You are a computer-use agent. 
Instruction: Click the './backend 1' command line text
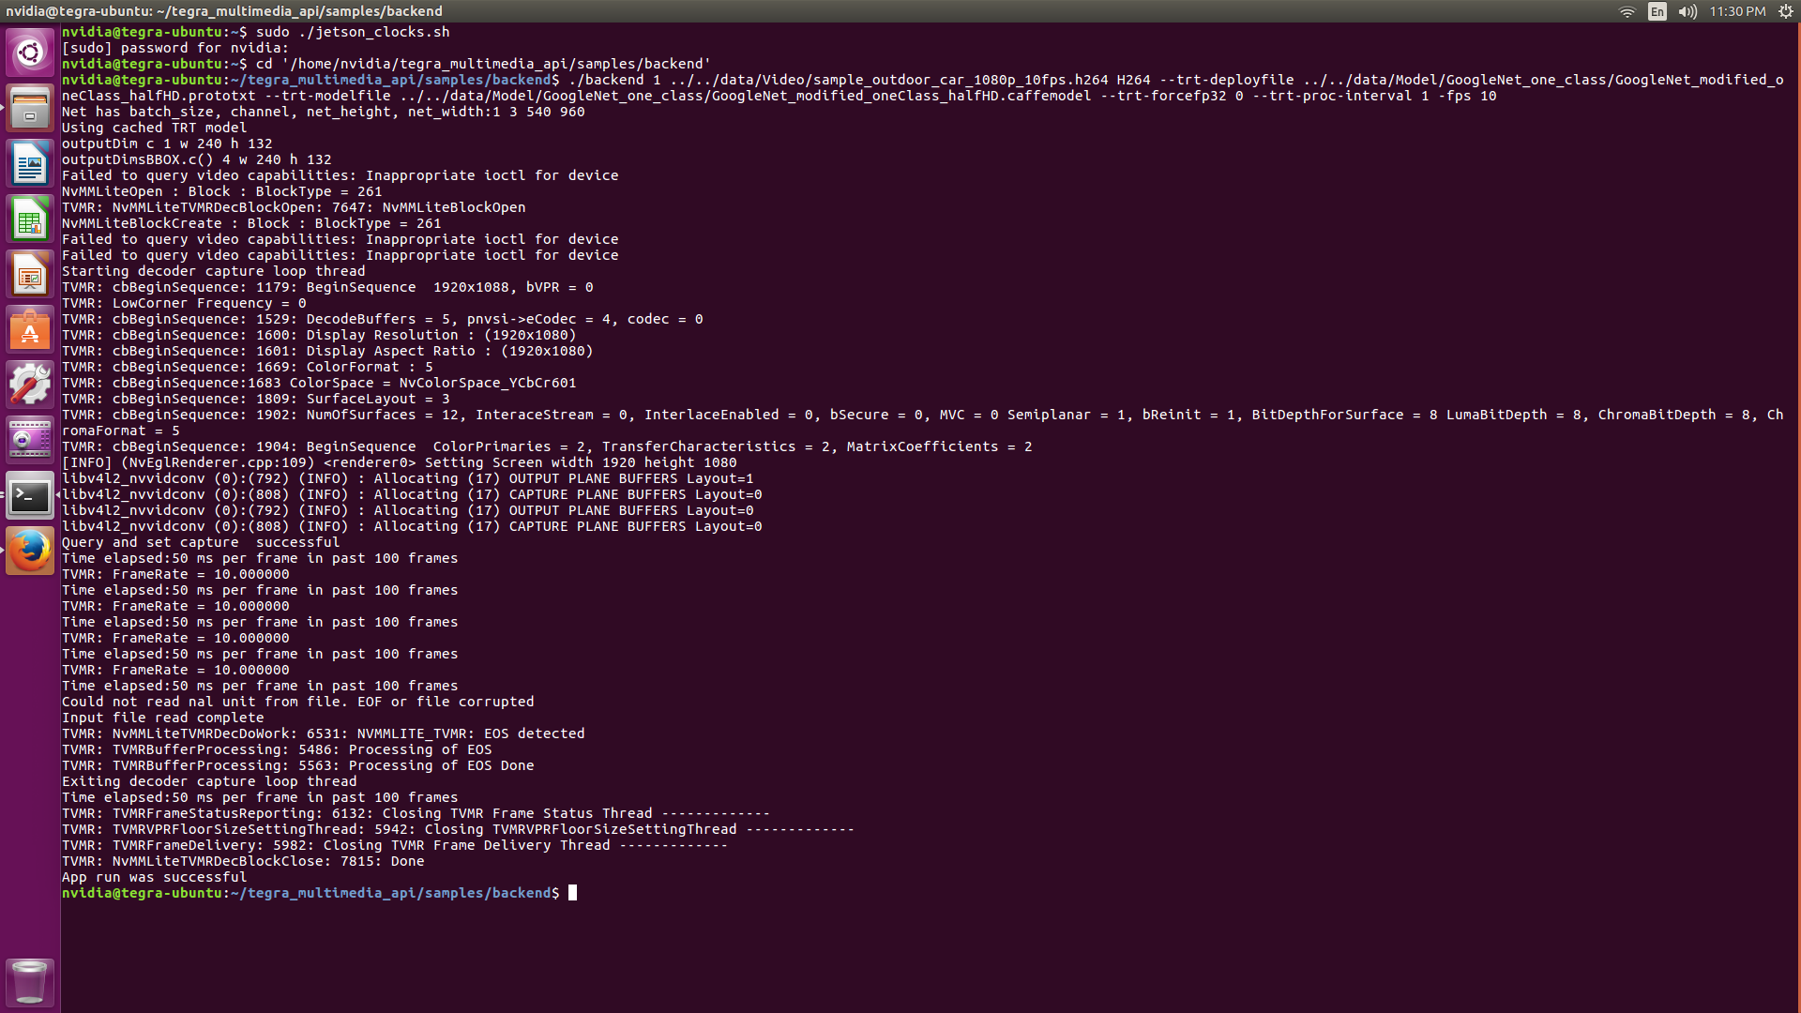(x=614, y=80)
